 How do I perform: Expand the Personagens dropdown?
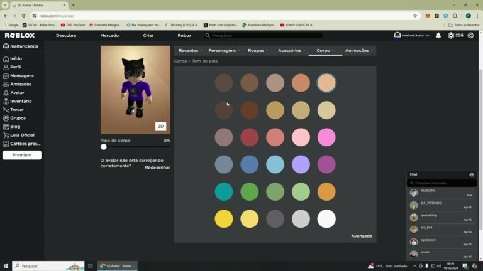coord(224,50)
